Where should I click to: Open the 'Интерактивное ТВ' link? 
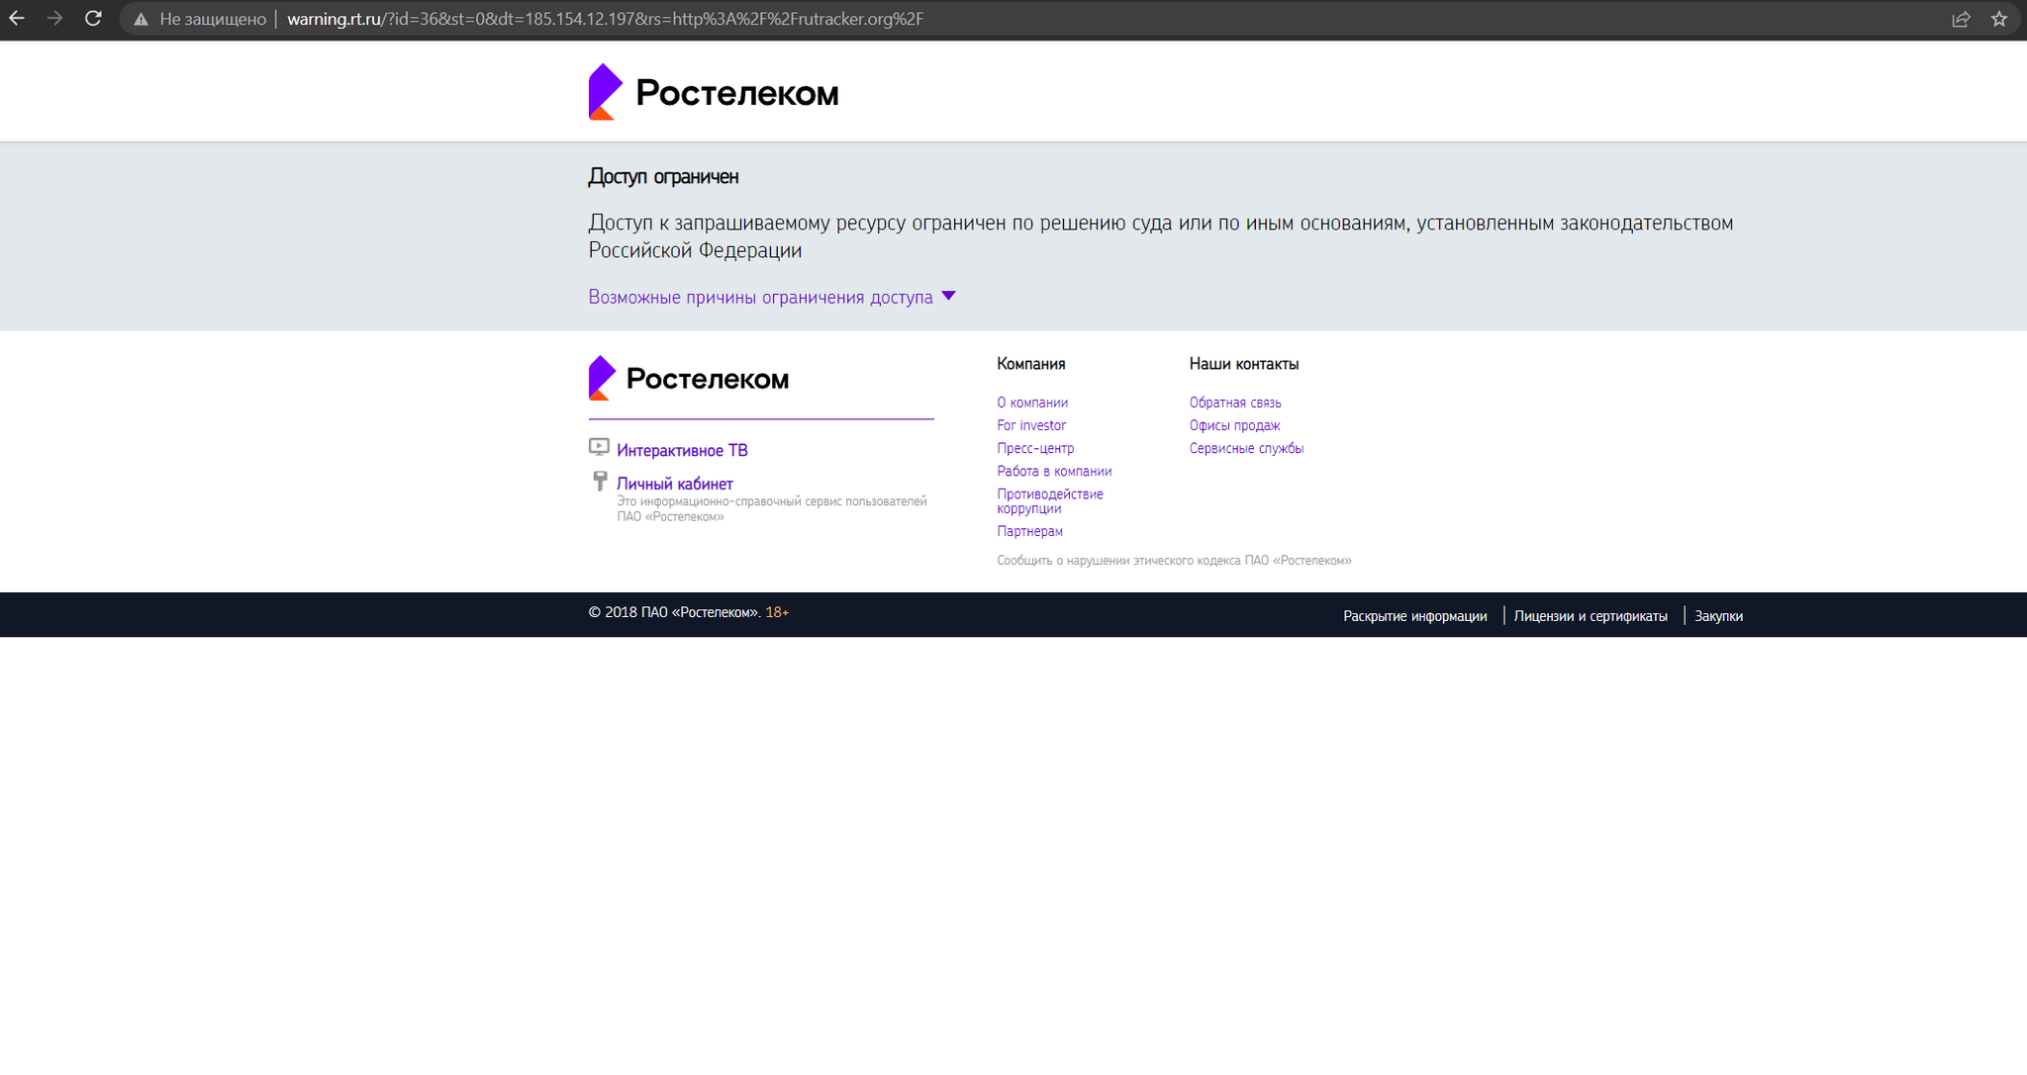tap(682, 450)
